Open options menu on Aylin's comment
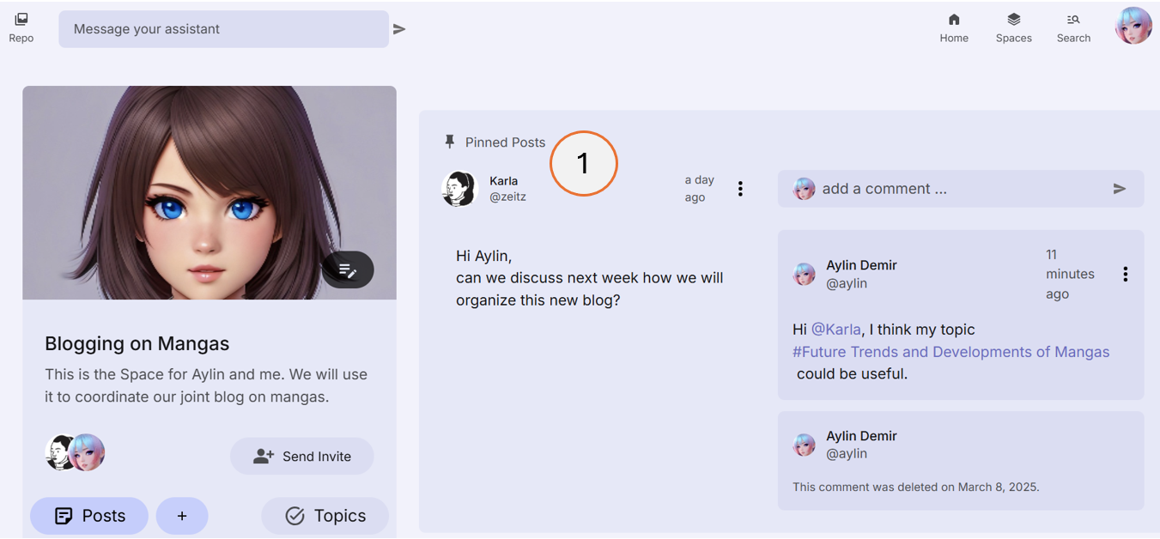 pos(1126,274)
